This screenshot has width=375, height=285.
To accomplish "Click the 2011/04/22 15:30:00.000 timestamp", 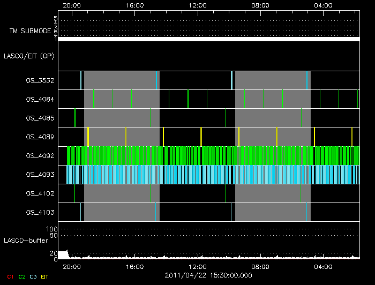I will click(x=207, y=274).
